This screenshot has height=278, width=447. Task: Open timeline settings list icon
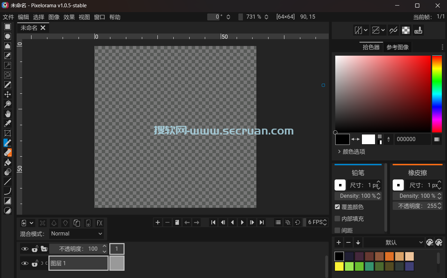click(x=278, y=222)
